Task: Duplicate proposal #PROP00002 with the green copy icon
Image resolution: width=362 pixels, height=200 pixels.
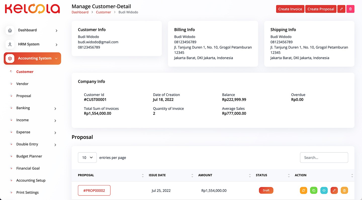Action: point(313,190)
